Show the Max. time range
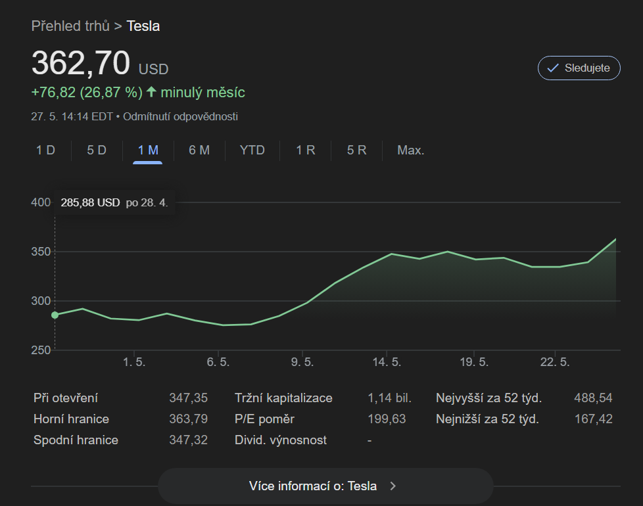This screenshot has height=506, width=643. click(x=410, y=150)
